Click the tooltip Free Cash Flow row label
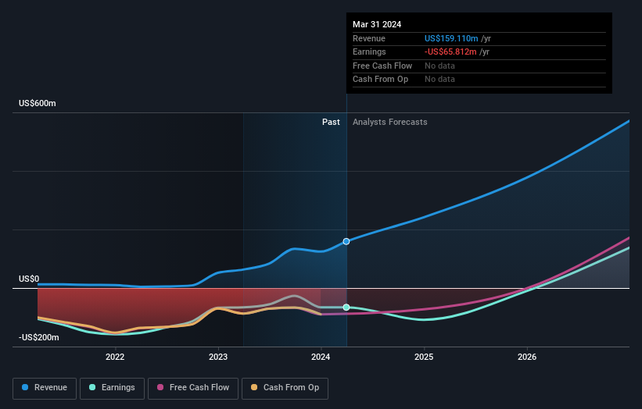Image resolution: width=642 pixels, height=409 pixels. pyautogui.click(x=382, y=66)
